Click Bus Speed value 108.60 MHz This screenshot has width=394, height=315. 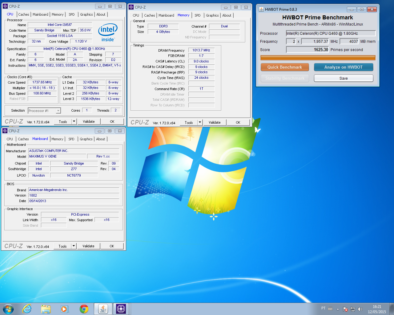coord(42,94)
